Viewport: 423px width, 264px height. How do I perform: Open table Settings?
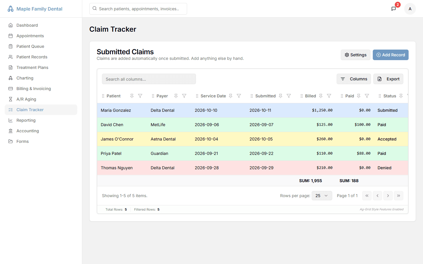pos(355,55)
